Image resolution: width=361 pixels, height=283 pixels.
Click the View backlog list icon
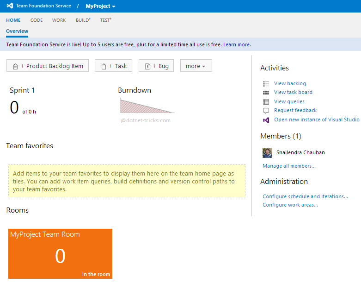(x=266, y=84)
